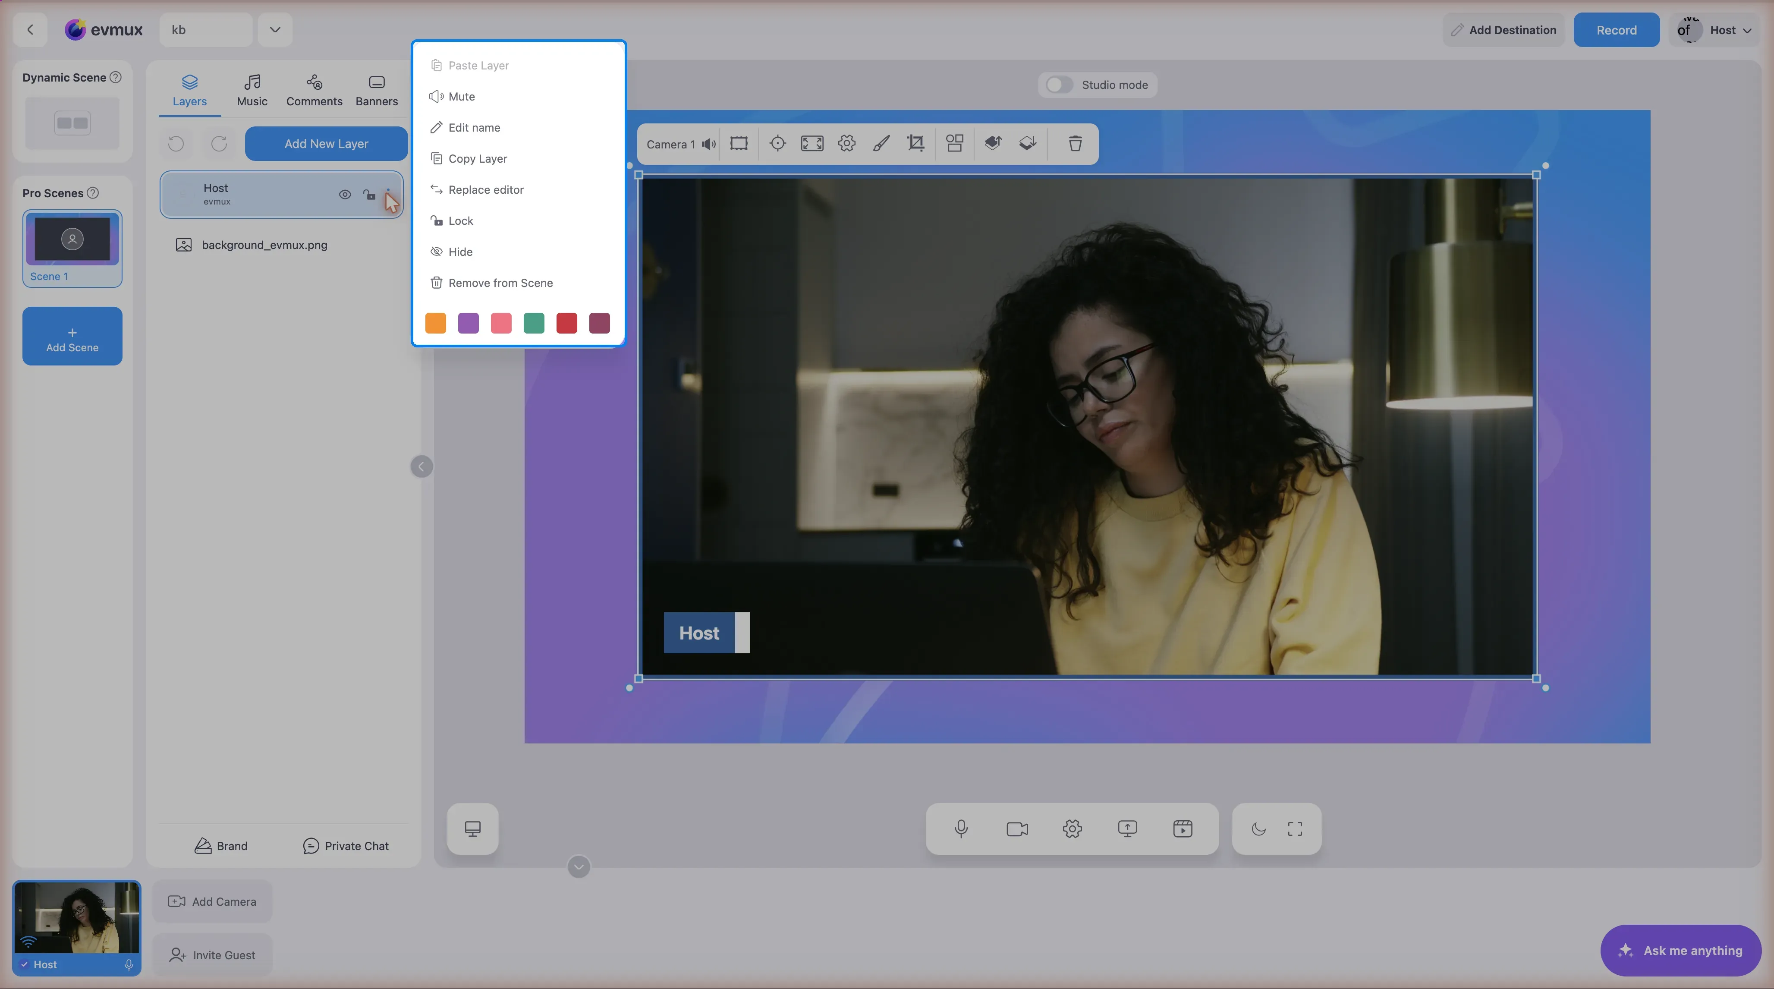The width and height of the screenshot is (1774, 989).
Task: Open three-dot menu on Host layer
Action: click(x=388, y=195)
